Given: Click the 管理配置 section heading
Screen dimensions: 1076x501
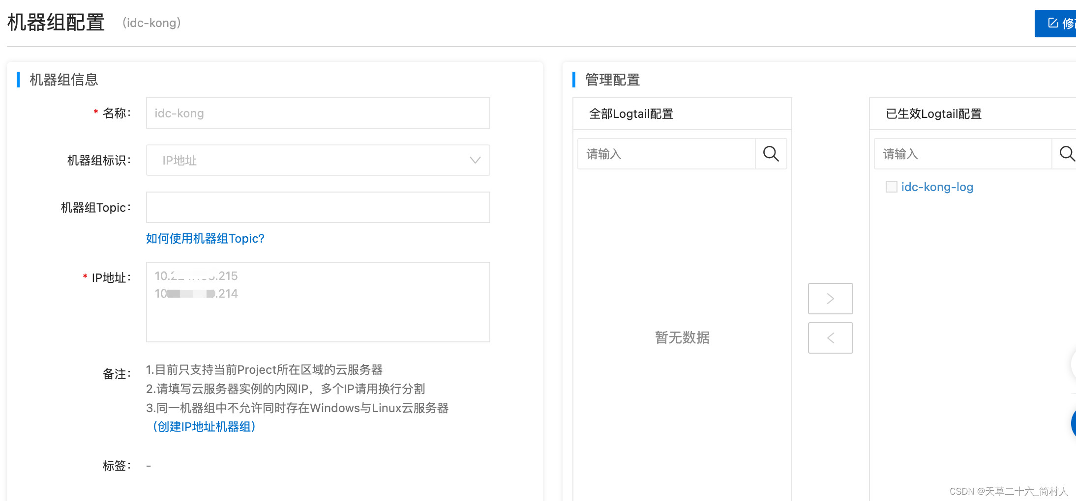Looking at the screenshot, I should pyautogui.click(x=612, y=80).
